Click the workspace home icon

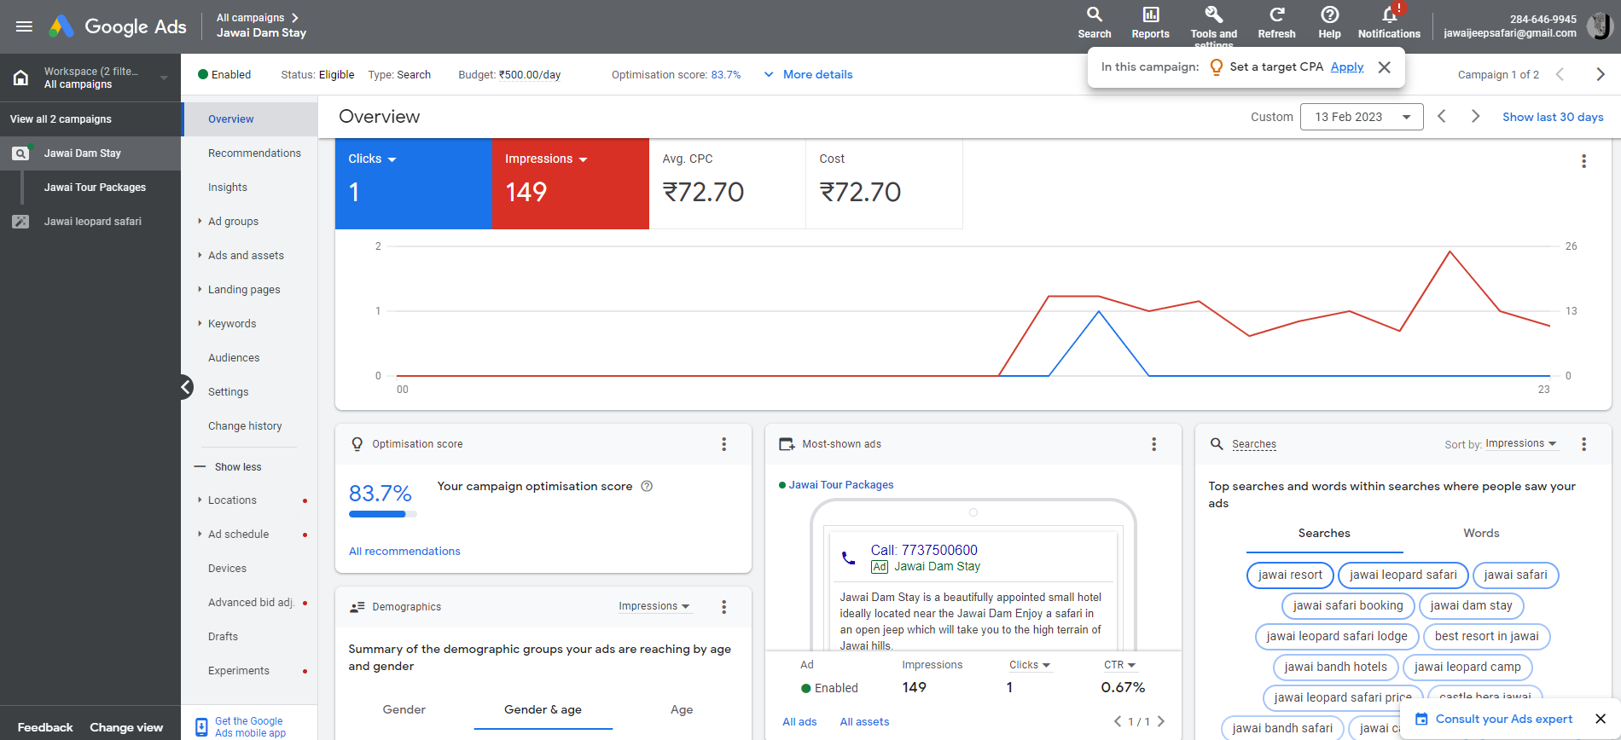coord(20,78)
